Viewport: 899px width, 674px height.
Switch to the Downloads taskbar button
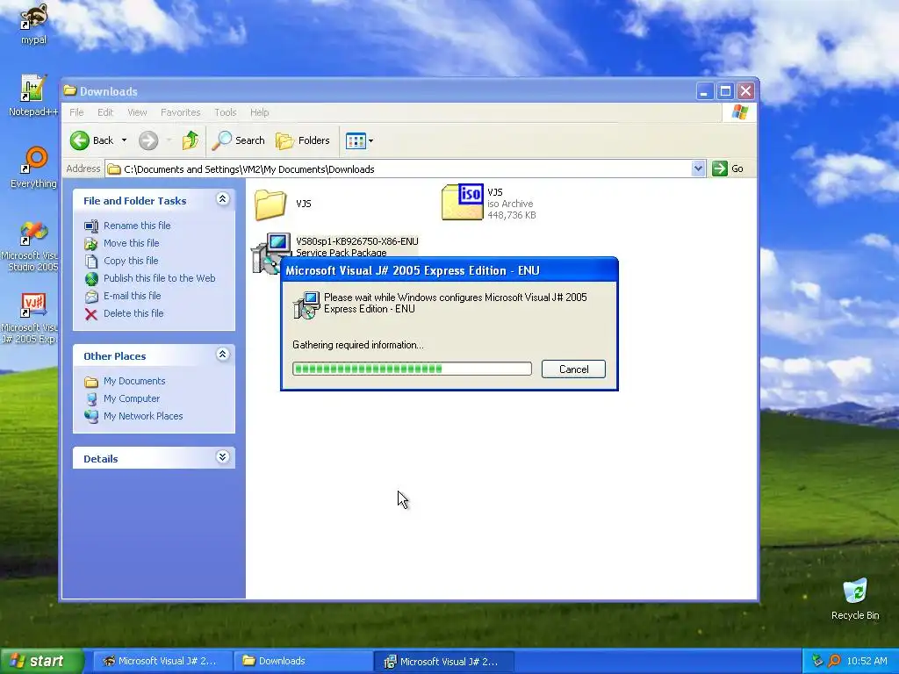point(303,661)
